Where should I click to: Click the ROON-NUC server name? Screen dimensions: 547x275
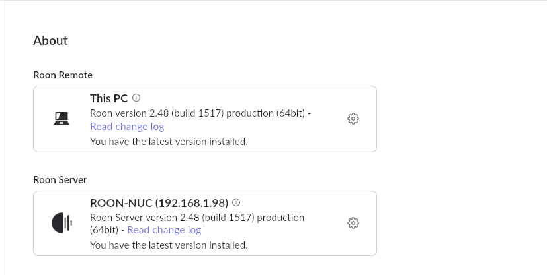(x=121, y=203)
